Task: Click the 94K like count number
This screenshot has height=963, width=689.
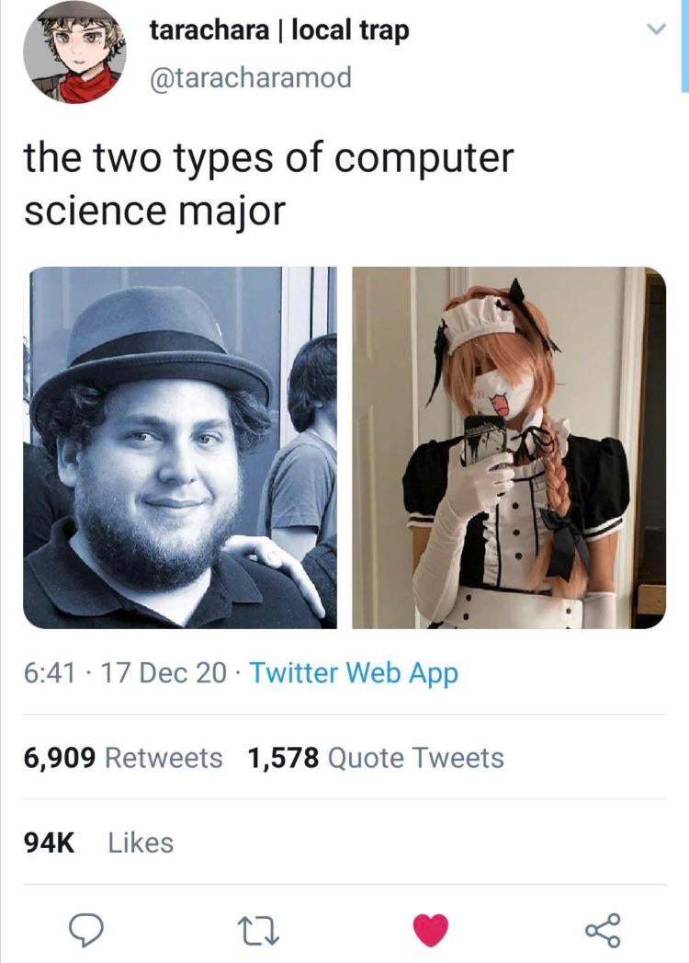Action: tap(49, 843)
